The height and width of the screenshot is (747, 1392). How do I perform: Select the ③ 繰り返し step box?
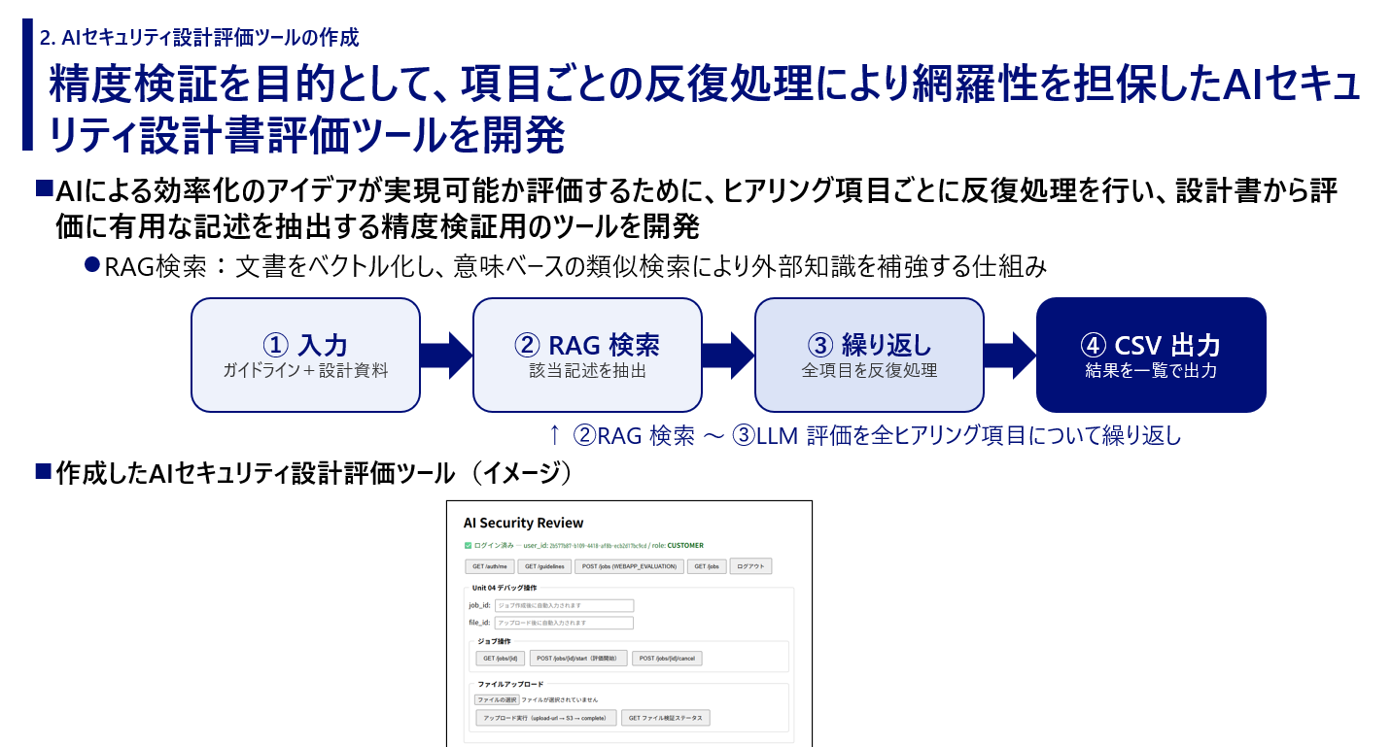pyautogui.click(x=869, y=356)
